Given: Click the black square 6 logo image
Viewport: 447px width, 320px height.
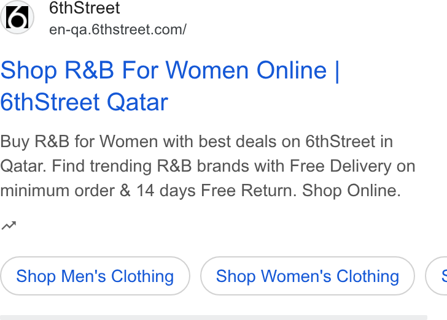Looking at the screenshot, I should click(17, 17).
